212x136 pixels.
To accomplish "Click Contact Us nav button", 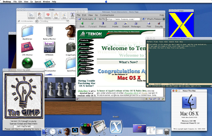I will (x=85, y=48).
